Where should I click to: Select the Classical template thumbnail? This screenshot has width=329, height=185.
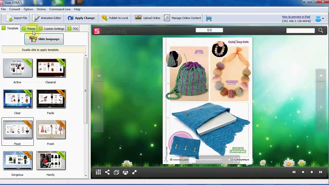pos(51,68)
